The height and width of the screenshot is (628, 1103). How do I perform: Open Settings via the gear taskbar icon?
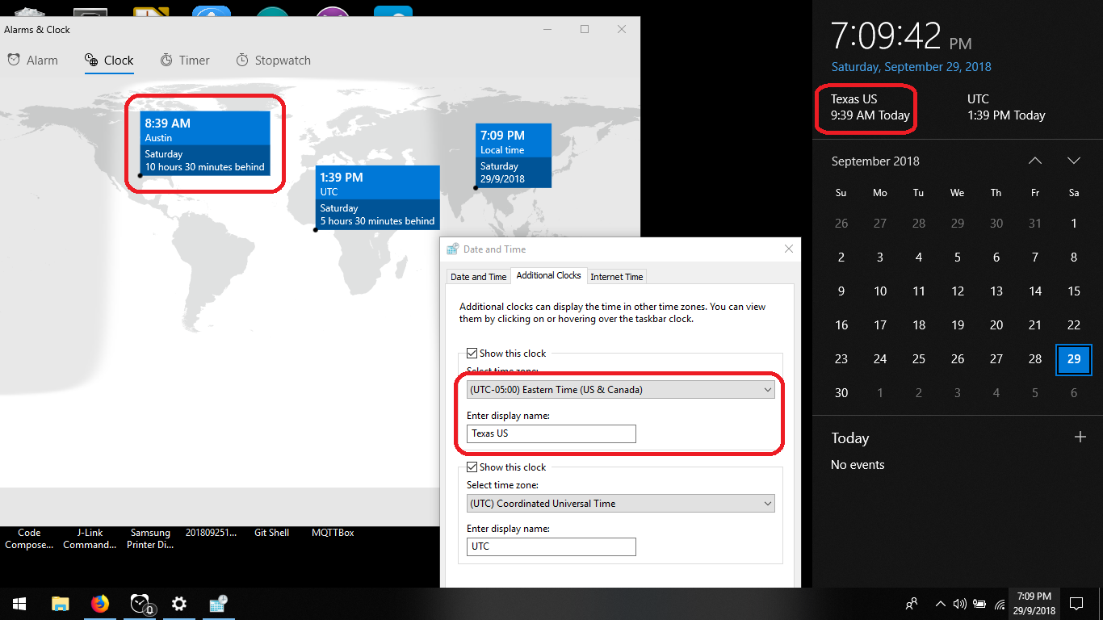pyautogui.click(x=178, y=604)
